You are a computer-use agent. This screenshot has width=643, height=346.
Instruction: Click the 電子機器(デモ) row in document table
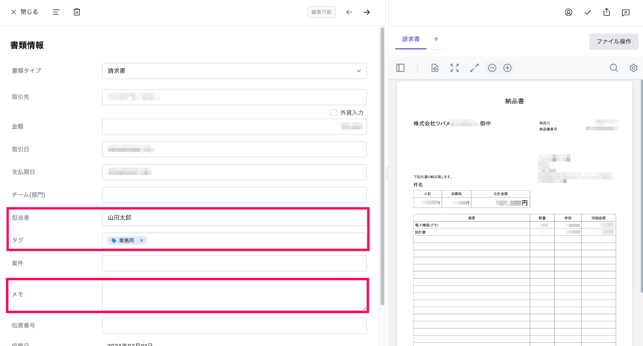click(x=514, y=225)
